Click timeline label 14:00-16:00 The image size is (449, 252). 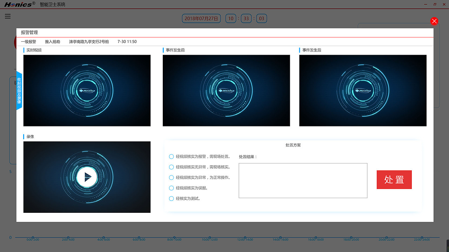click(281, 240)
